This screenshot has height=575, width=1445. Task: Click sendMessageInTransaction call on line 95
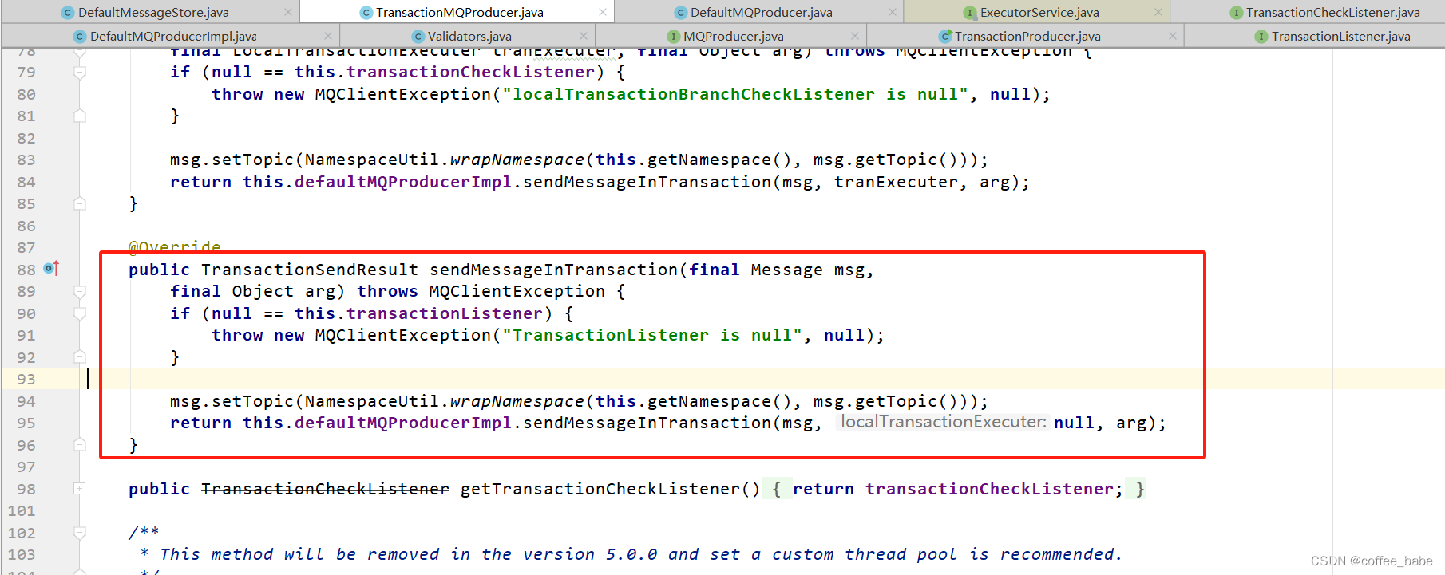click(x=647, y=423)
